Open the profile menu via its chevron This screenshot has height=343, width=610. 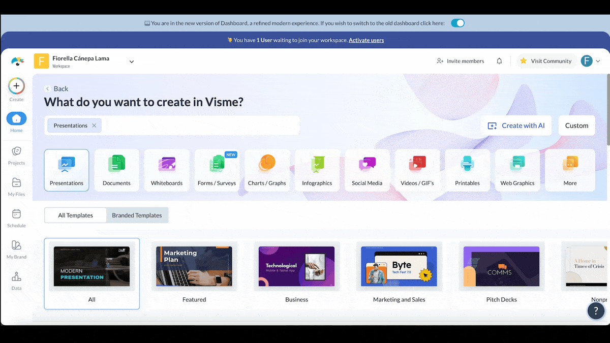click(x=598, y=60)
